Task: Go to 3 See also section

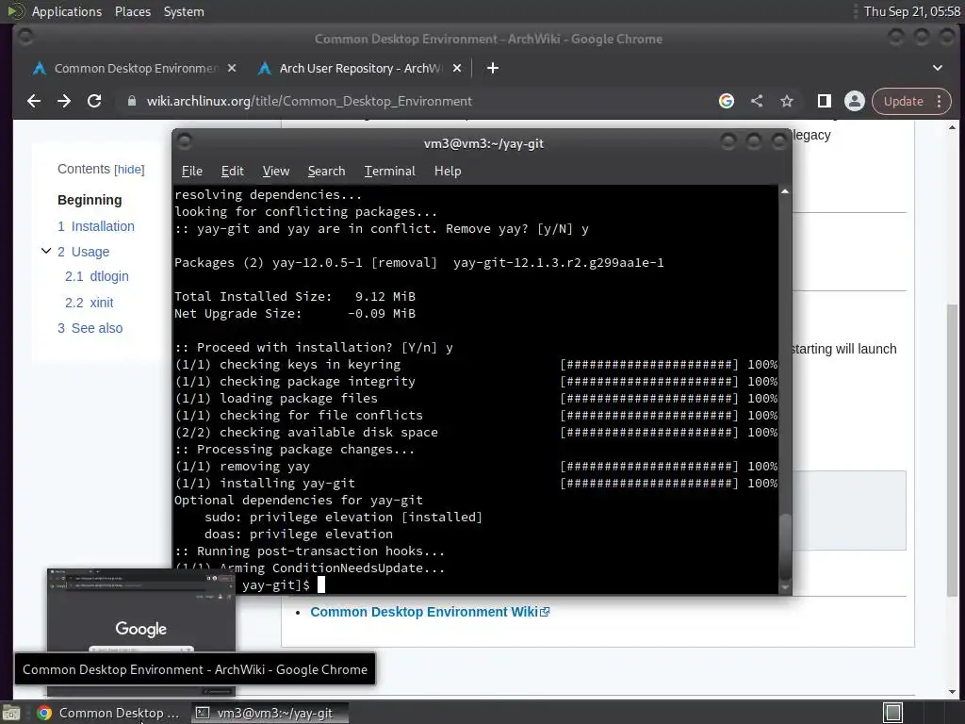Action: [90, 328]
